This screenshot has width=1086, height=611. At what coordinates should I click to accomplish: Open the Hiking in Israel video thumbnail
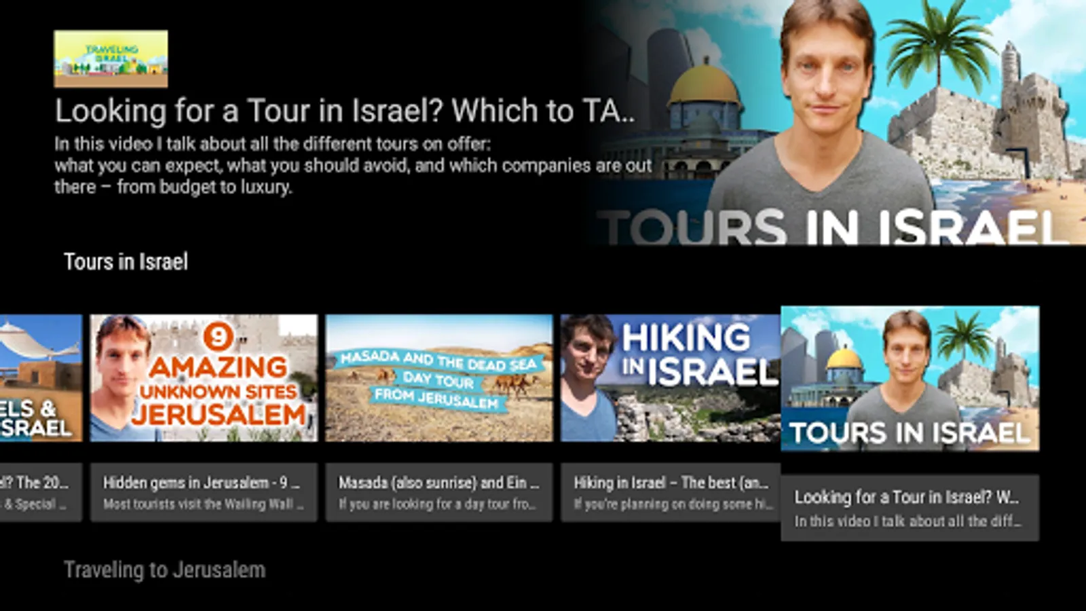pyautogui.click(x=671, y=378)
